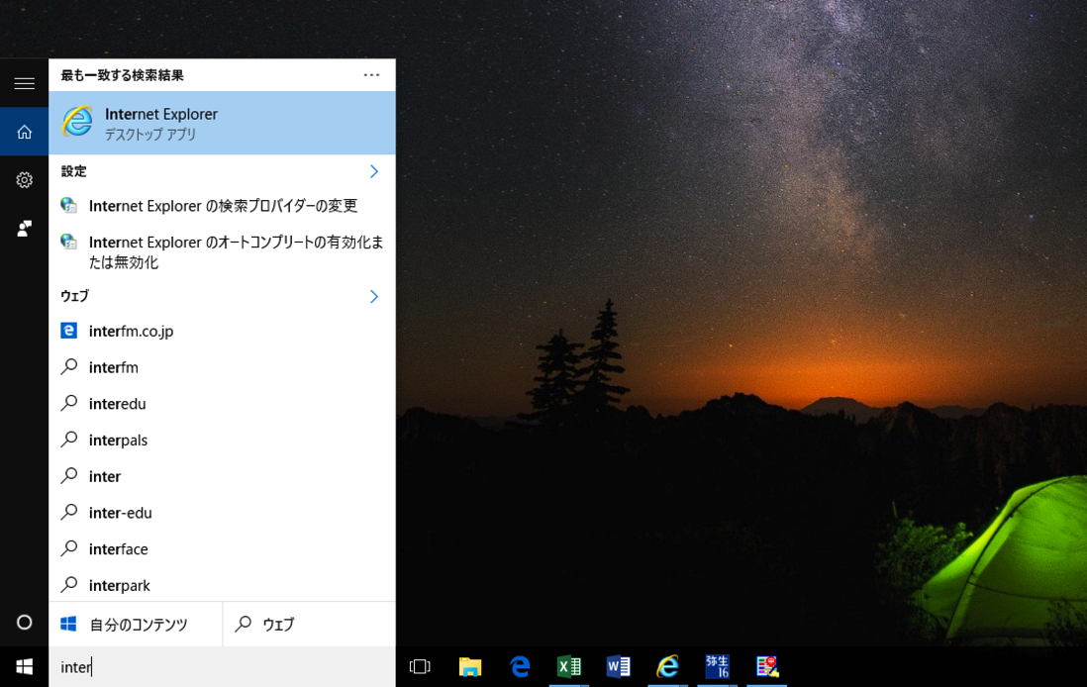The height and width of the screenshot is (687, 1087).
Task: Open Internet Explorer from the taskbar
Action: 667,667
